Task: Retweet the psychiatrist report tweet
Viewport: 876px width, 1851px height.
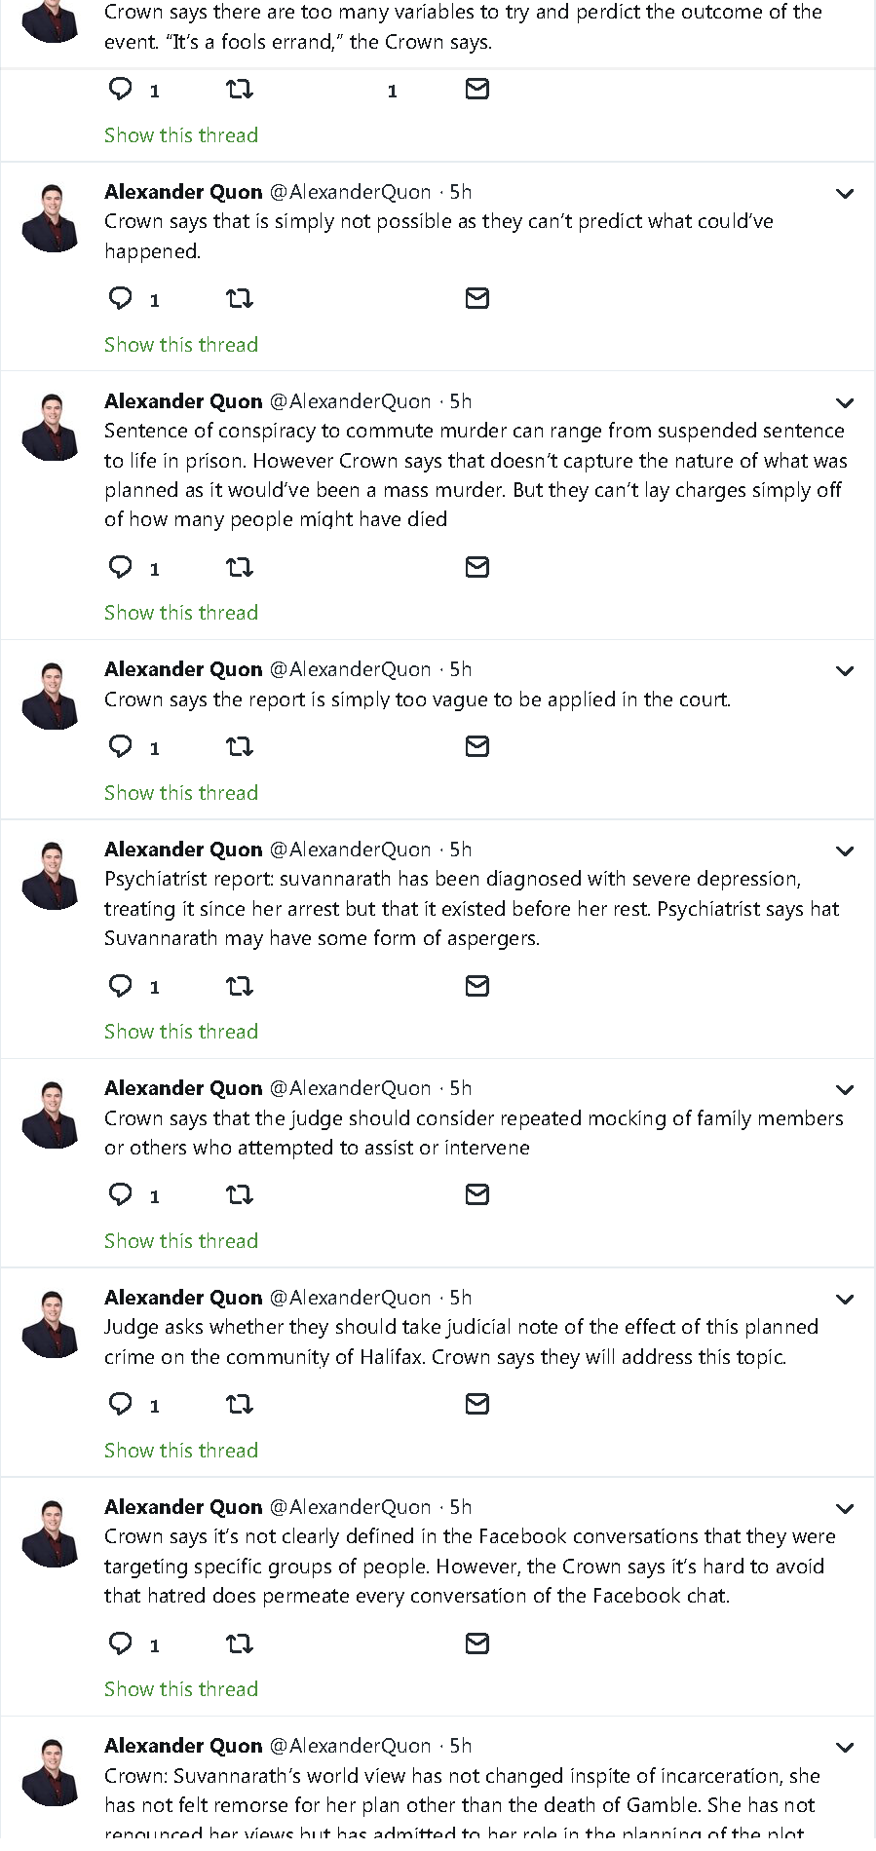Action: 240,986
